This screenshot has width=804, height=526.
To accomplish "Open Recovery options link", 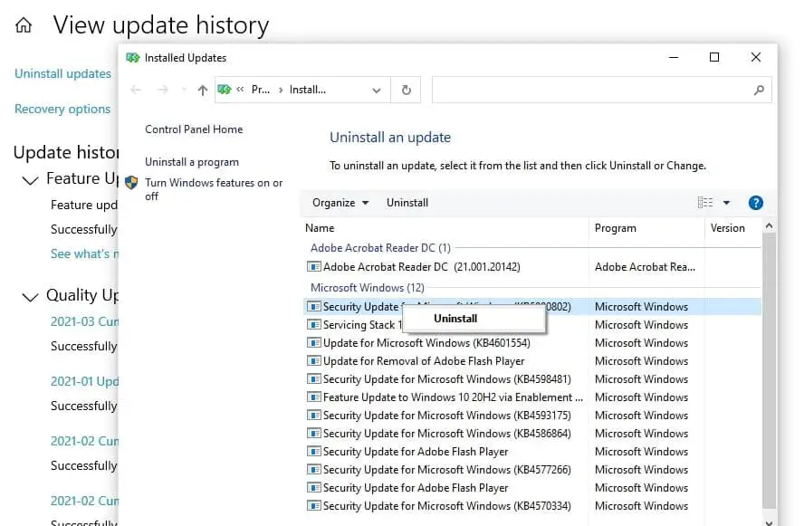I will (62, 109).
